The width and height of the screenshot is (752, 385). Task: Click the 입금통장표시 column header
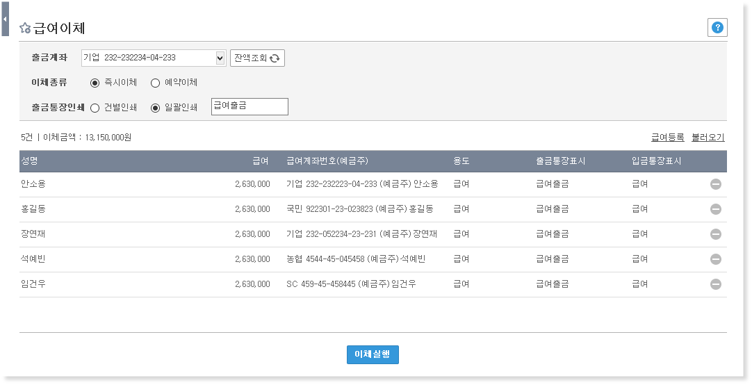656,161
